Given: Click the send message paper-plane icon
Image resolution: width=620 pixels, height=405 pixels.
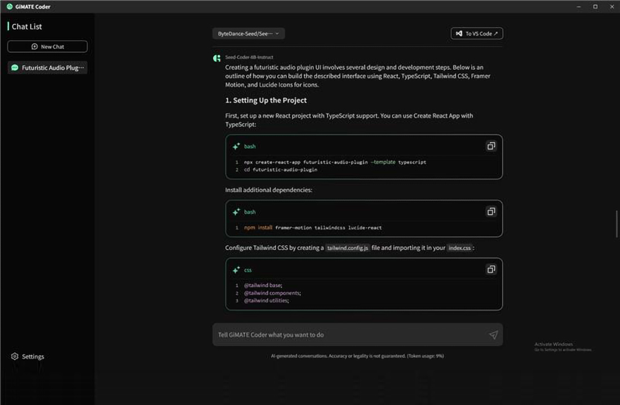Looking at the screenshot, I should click(493, 335).
